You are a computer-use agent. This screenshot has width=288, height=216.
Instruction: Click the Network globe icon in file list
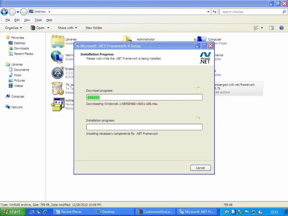57,57
